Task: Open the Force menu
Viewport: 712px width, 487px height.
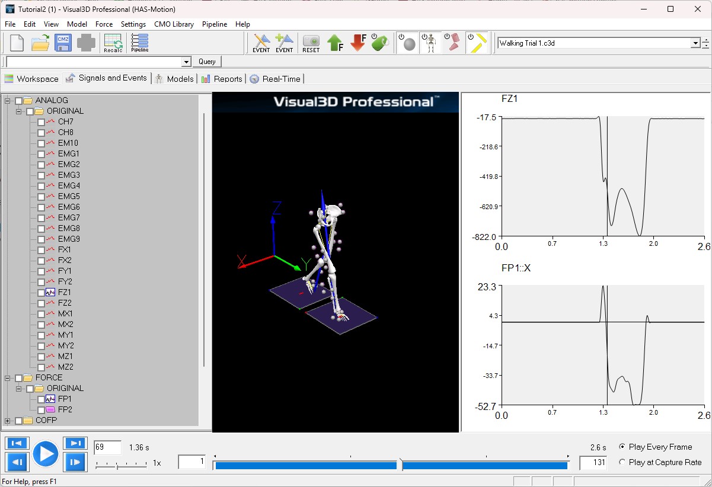Action: [x=104, y=24]
